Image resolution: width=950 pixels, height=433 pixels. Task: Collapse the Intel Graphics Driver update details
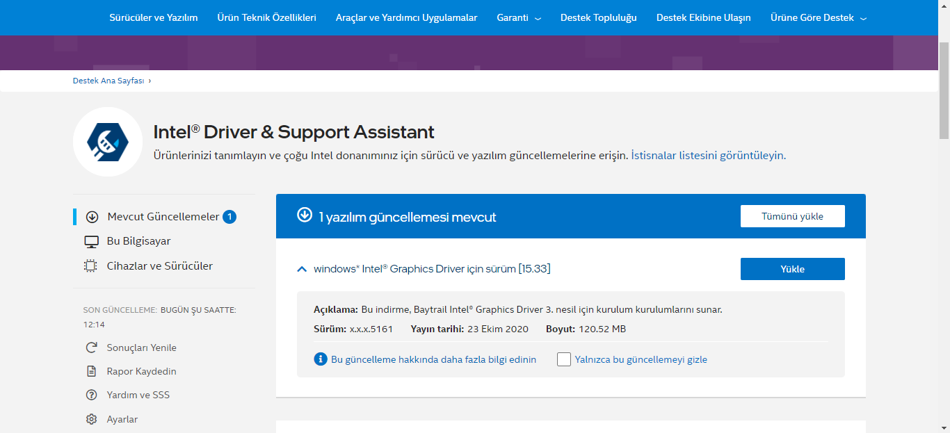coord(302,269)
